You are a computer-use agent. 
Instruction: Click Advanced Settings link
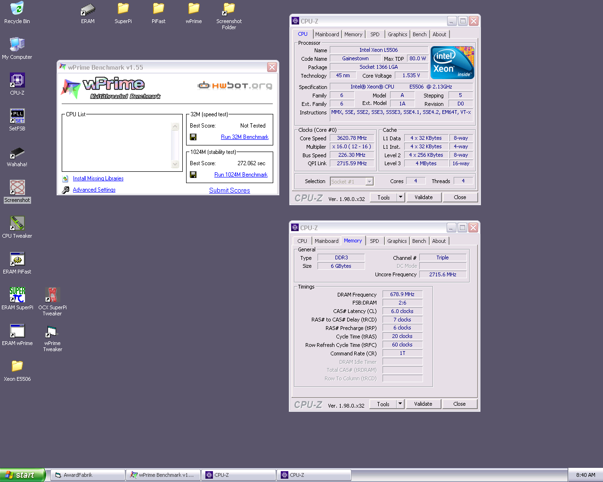click(x=94, y=190)
